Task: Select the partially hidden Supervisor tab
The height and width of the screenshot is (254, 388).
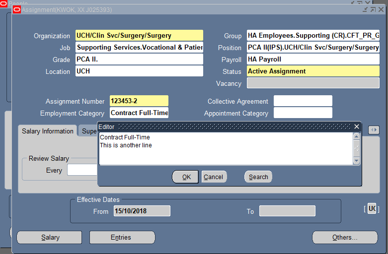Action: [88, 131]
